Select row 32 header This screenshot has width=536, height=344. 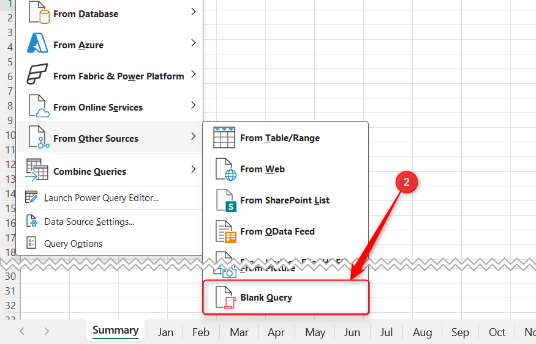click(x=10, y=306)
